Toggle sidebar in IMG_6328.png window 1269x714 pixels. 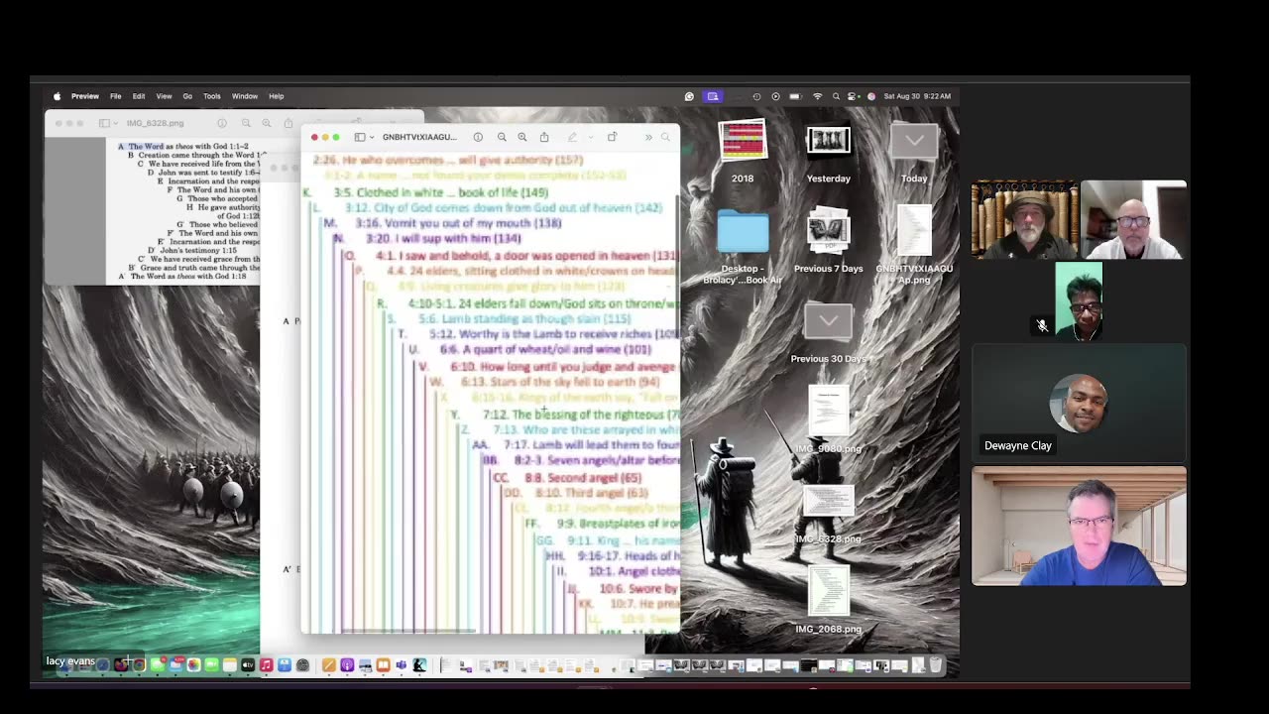coord(104,123)
